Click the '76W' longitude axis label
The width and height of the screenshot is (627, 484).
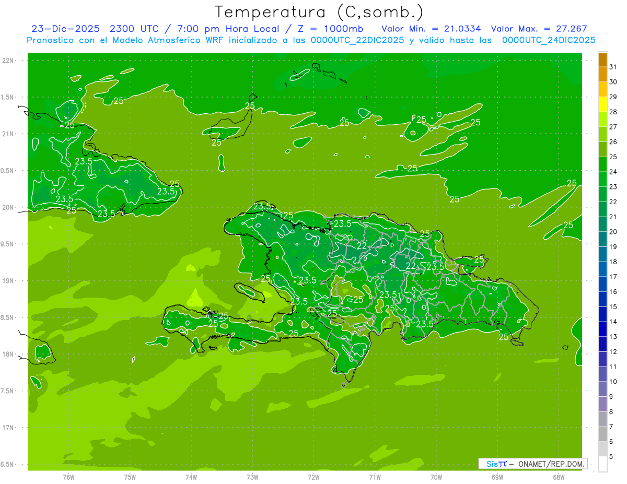click(x=68, y=477)
